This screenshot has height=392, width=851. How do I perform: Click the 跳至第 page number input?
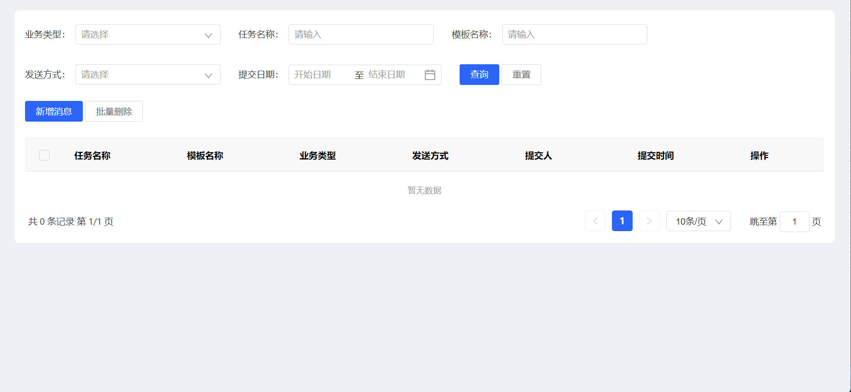point(794,222)
